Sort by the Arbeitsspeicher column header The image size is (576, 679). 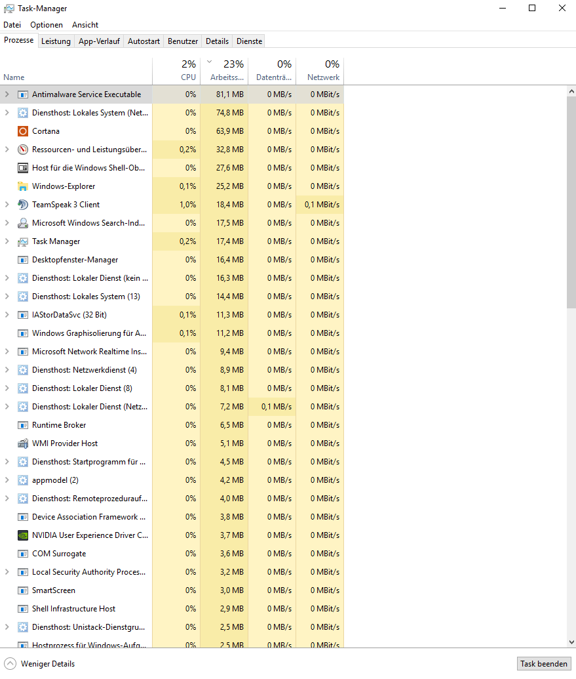[x=224, y=71]
